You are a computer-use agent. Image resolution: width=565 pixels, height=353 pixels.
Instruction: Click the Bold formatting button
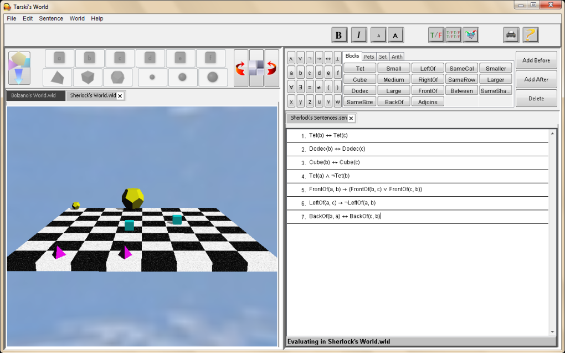(x=339, y=35)
